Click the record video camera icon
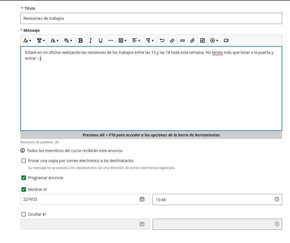Viewport: 290px width, 243px height. (226, 40)
